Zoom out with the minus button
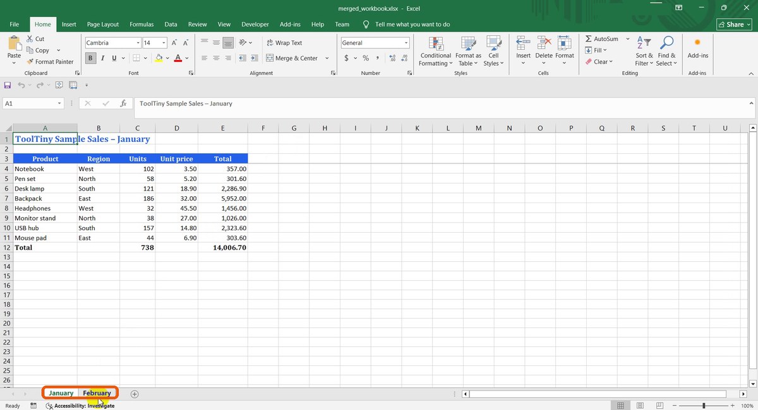 tap(674, 406)
